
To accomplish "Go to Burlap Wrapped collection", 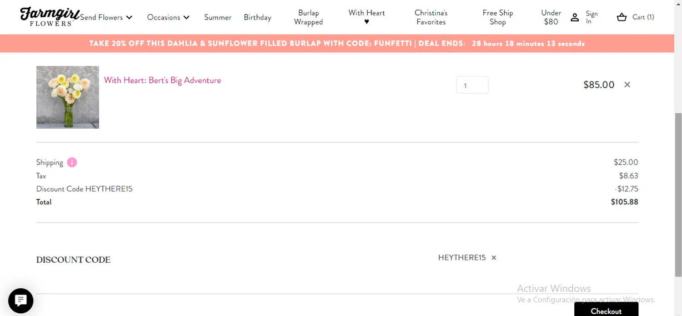I will click(x=308, y=17).
